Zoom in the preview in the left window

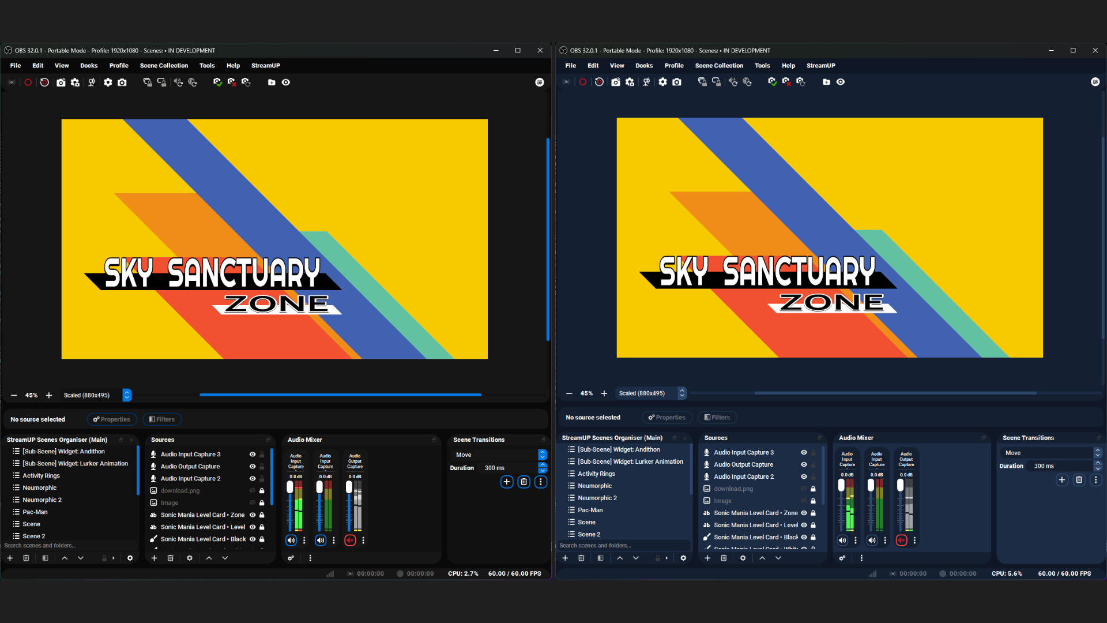click(x=49, y=395)
